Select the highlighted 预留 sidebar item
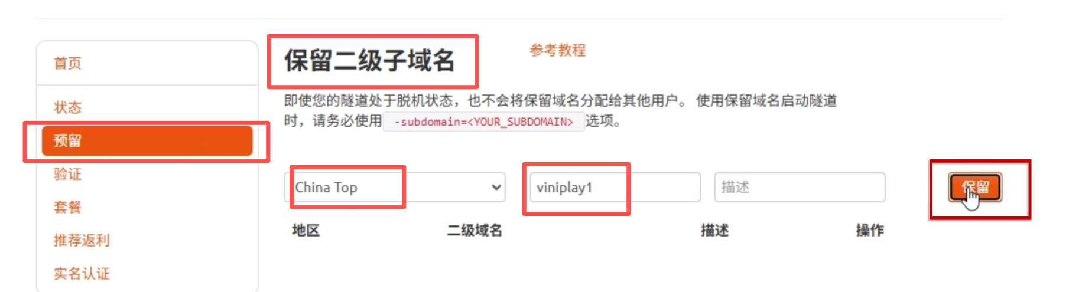 147,141
